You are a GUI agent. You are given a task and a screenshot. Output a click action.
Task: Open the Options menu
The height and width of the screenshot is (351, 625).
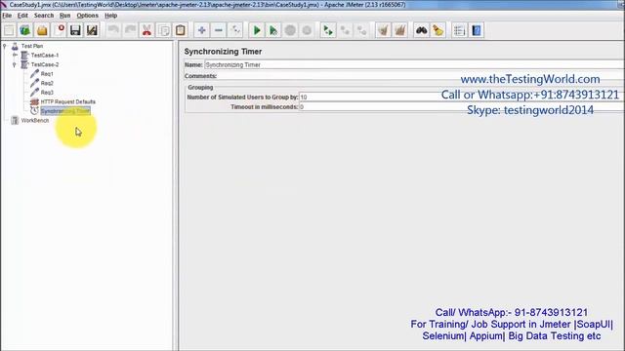[87, 16]
